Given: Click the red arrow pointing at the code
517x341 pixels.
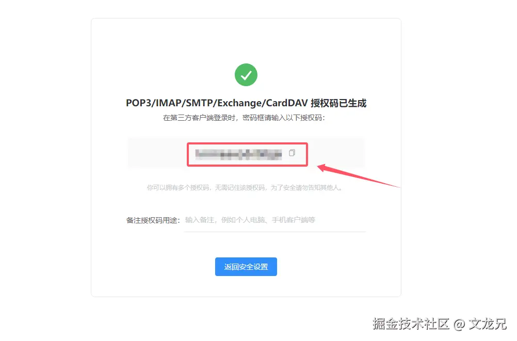Looking at the screenshot, I should click(358, 176).
